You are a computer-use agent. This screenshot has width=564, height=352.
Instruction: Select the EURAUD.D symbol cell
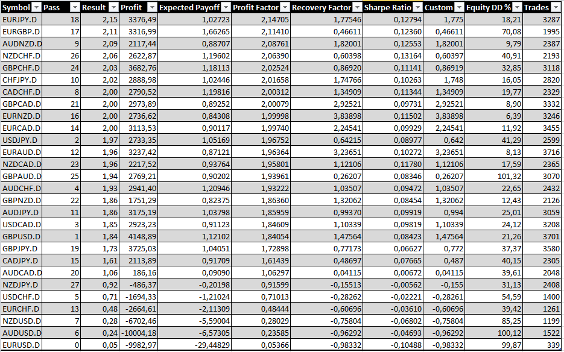21,152
